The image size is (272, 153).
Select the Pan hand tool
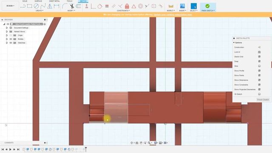click(x=141, y=143)
